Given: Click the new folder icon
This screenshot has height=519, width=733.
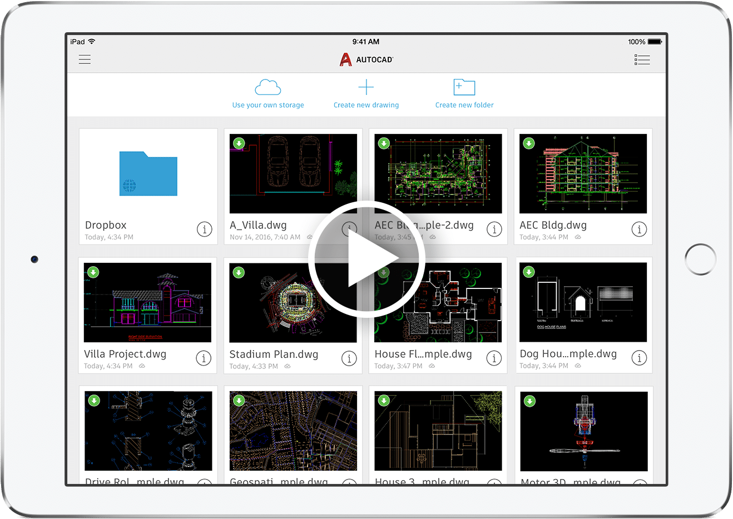Looking at the screenshot, I should [464, 87].
